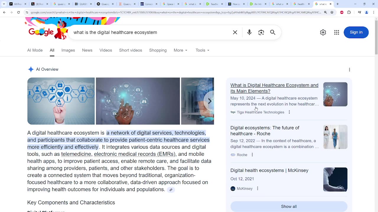Follow the telemedicine link
378x212 pixels.
(76, 154)
